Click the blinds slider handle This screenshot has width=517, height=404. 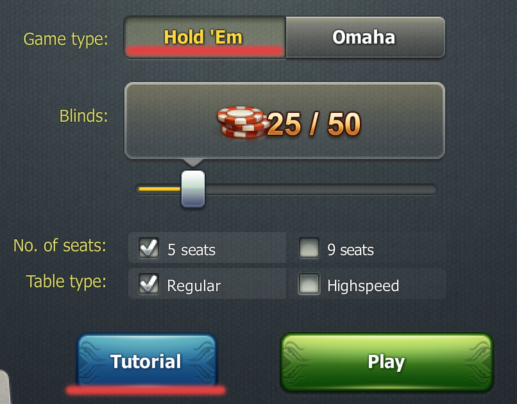pyautogui.click(x=193, y=189)
